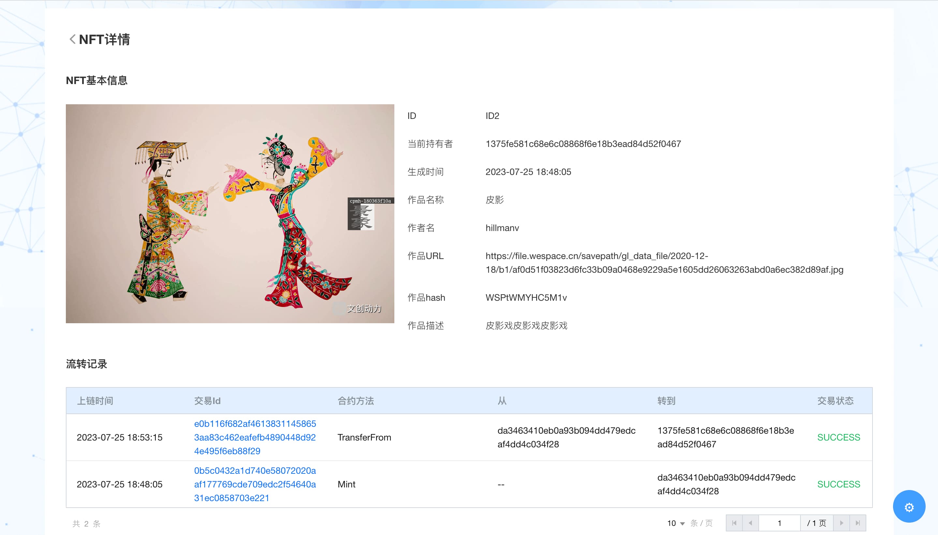Go to next page with arrow icon
Image resolution: width=938 pixels, height=535 pixels.
tap(841, 523)
